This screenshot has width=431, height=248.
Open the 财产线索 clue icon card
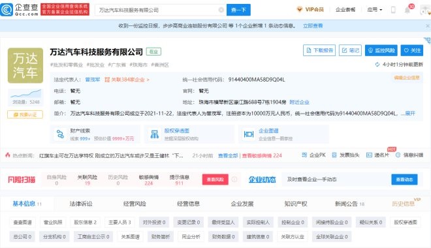tap(60, 134)
